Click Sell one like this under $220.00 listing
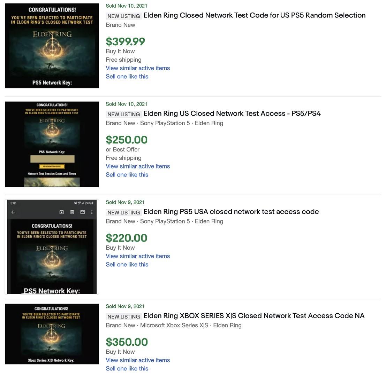 pyautogui.click(x=127, y=265)
